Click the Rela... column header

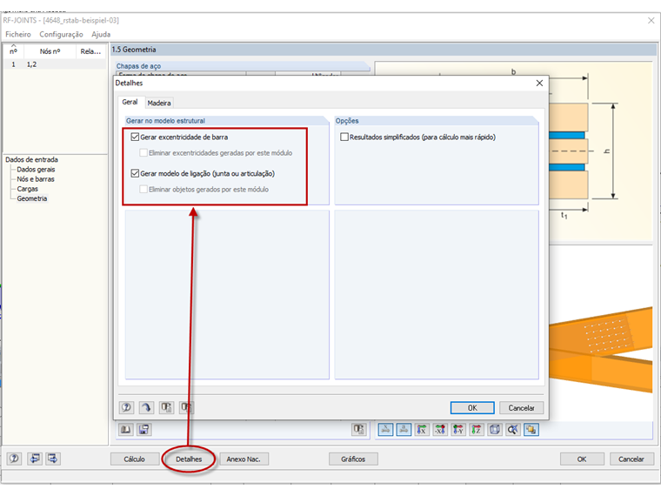click(91, 51)
